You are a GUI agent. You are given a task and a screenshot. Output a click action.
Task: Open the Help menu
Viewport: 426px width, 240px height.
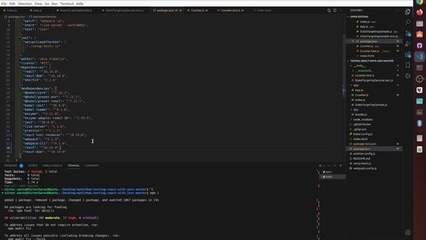tap(80, 4)
